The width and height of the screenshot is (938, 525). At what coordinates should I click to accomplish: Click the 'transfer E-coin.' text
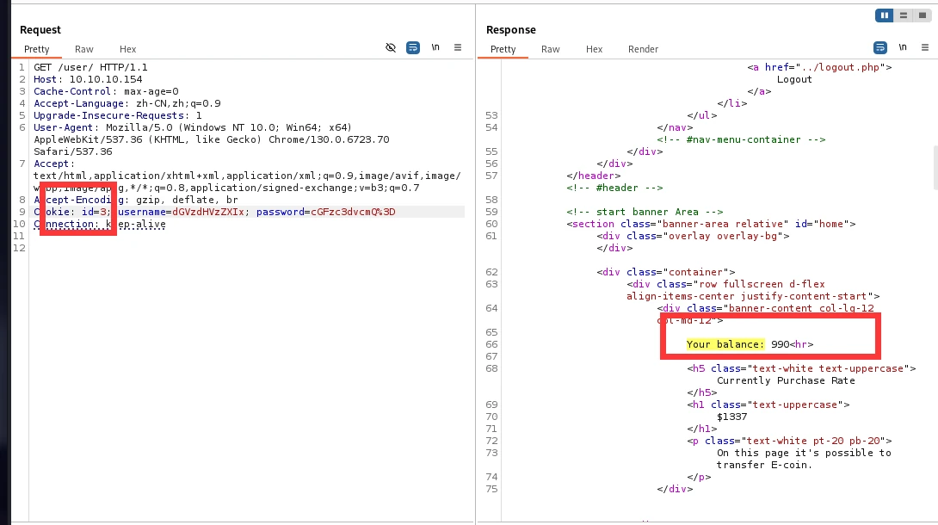click(764, 465)
